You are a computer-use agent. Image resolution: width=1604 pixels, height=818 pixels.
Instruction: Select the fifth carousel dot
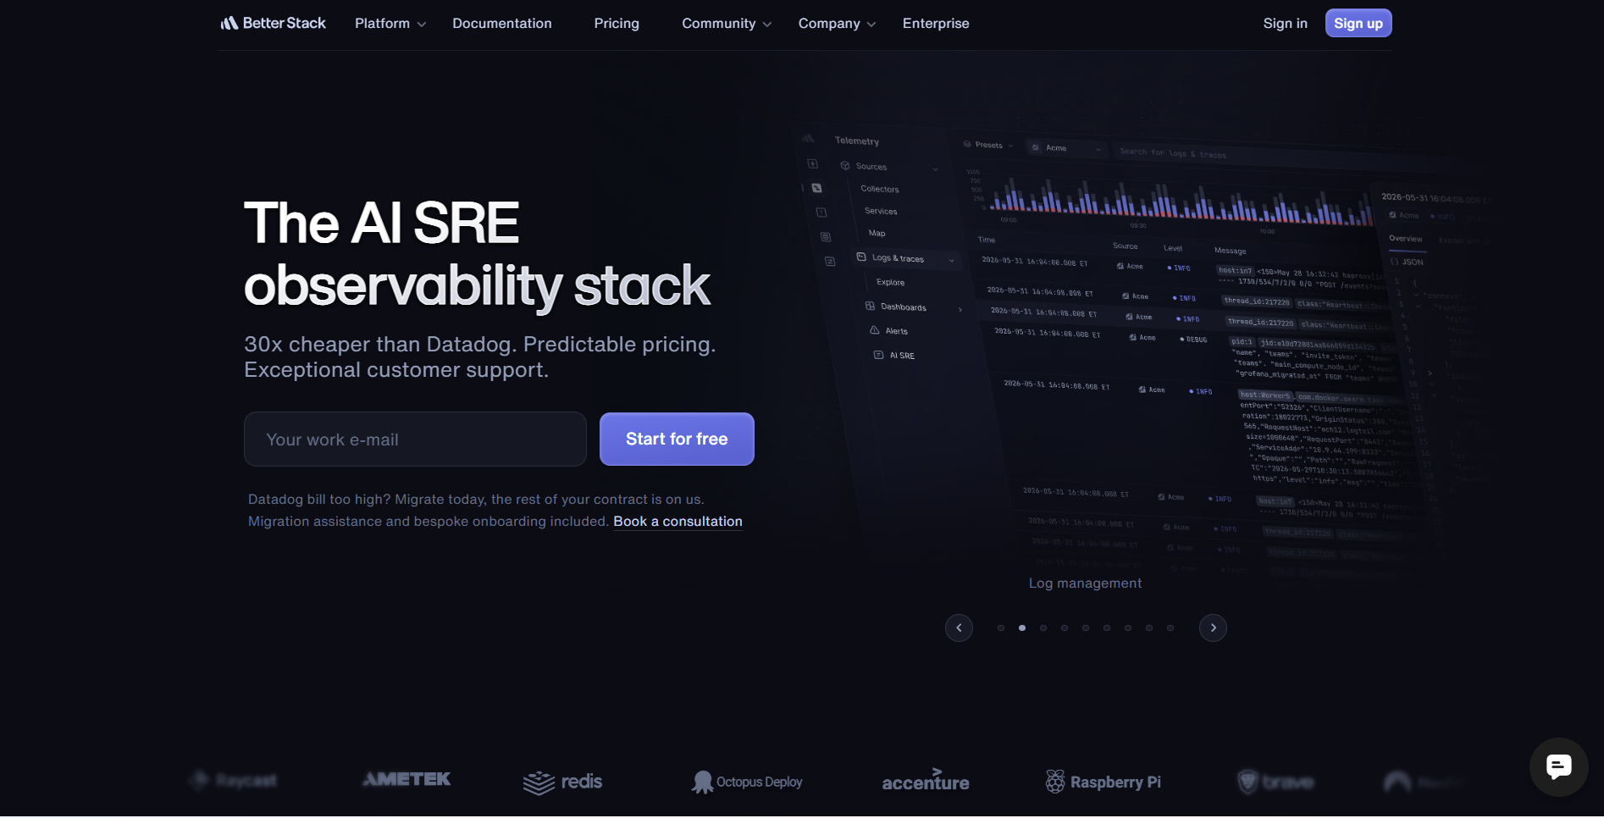pos(1086,628)
